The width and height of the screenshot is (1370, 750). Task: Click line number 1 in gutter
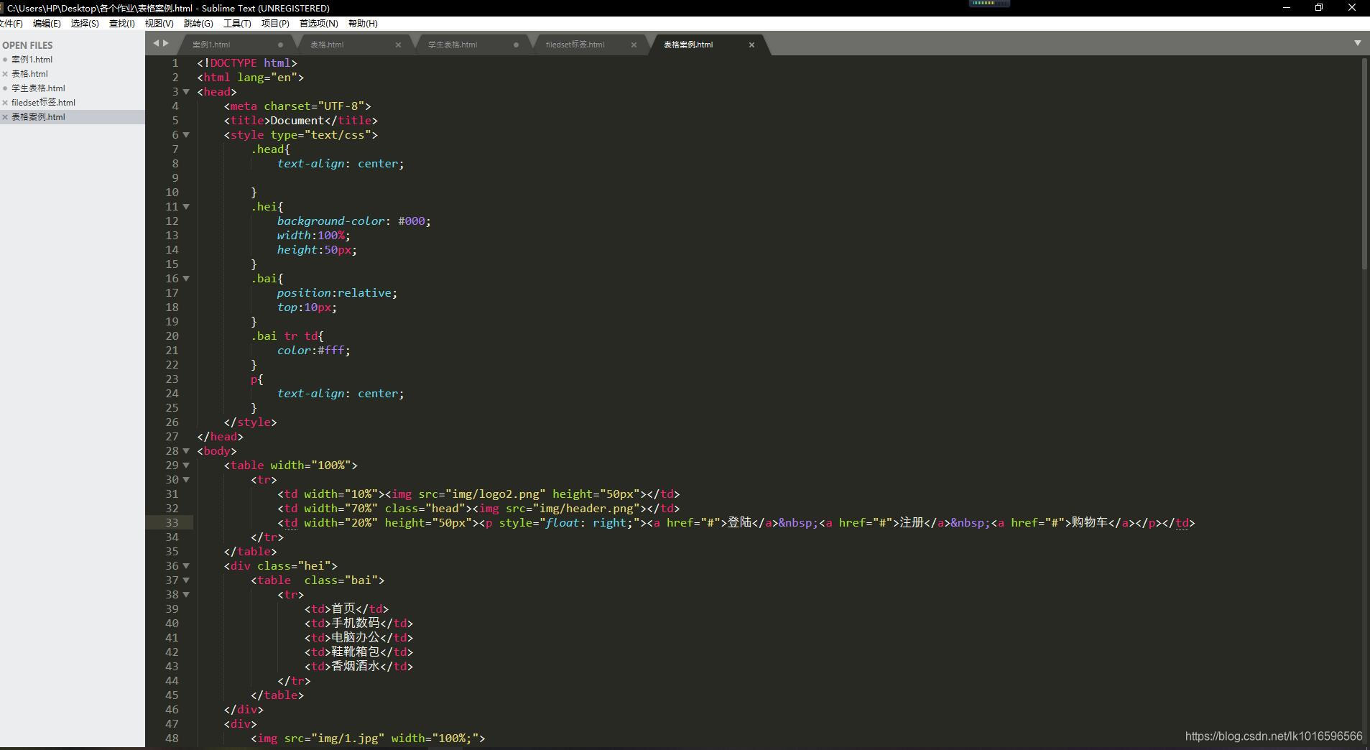[x=175, y=63]
